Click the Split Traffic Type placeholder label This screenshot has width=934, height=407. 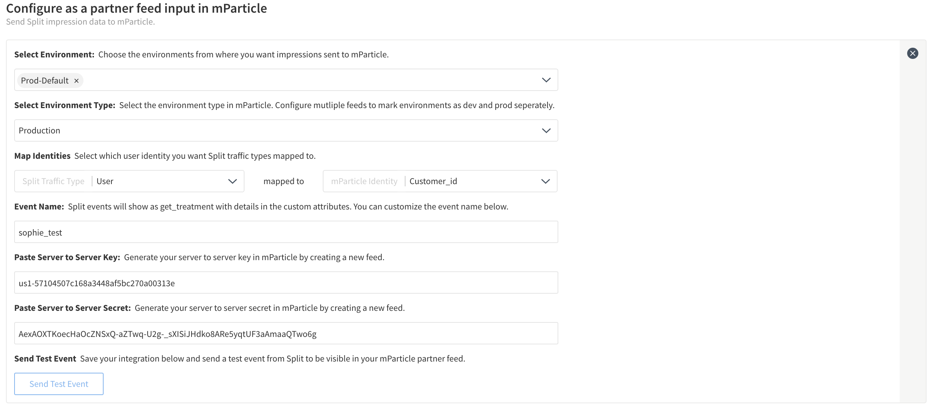point(53,182)
